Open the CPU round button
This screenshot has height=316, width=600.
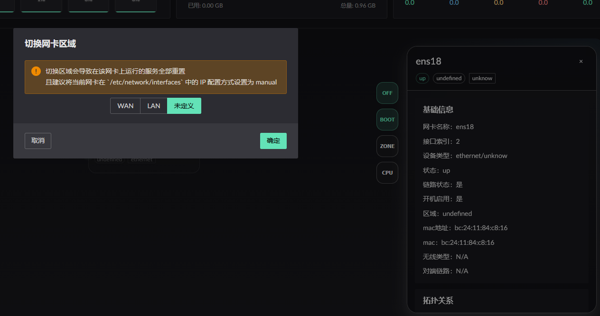[387, 173]
